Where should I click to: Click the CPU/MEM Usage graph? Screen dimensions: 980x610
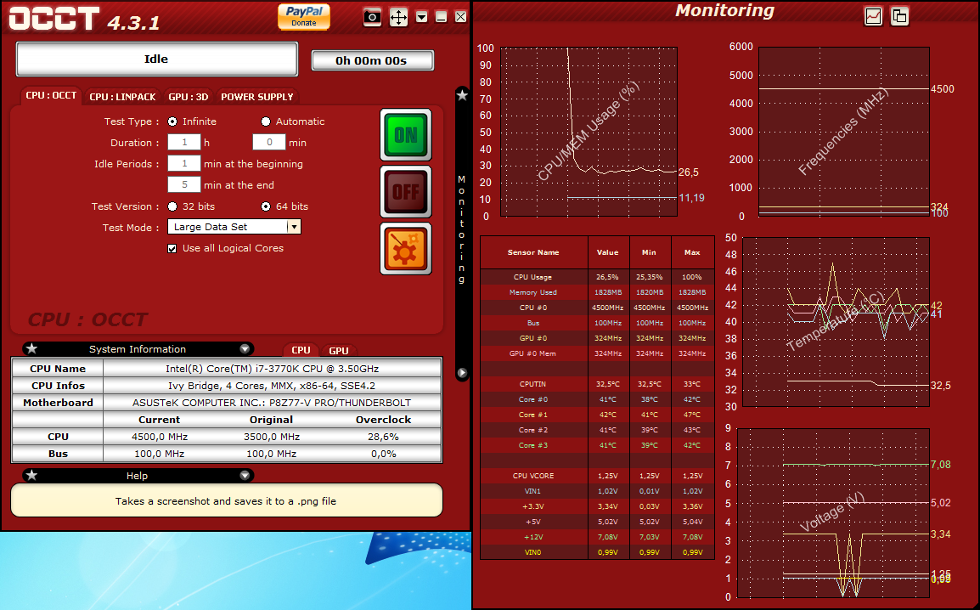[589, 132]
